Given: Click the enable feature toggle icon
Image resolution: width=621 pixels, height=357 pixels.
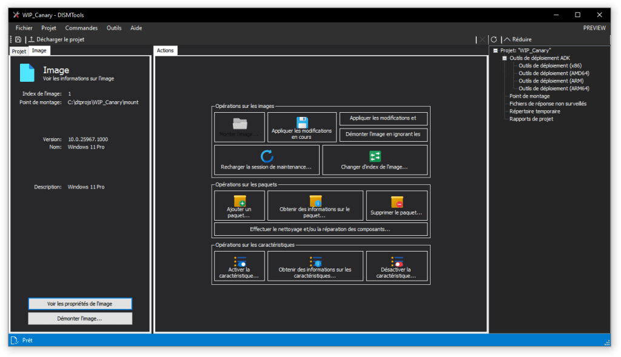Looking at the screenshot, I should [240, 261].
